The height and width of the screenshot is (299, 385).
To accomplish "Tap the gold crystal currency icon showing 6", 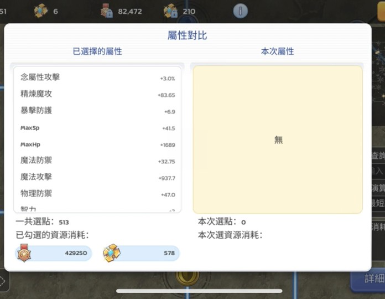I will [x=41, y=11].
